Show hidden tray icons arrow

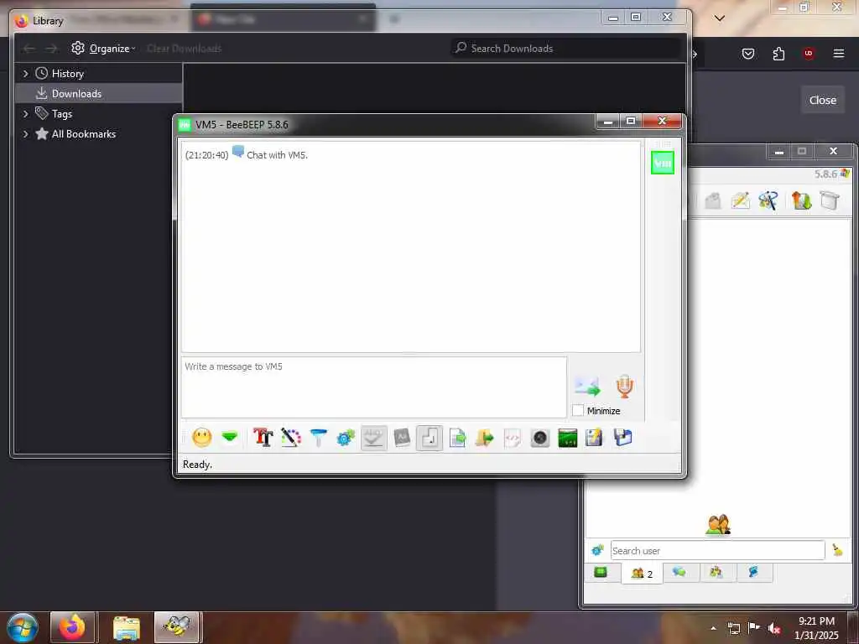[x=713, y=628]
